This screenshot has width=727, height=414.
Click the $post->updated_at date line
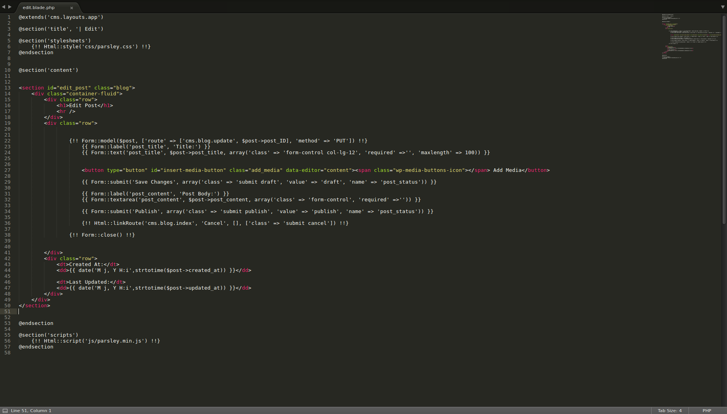coord(154,288)
